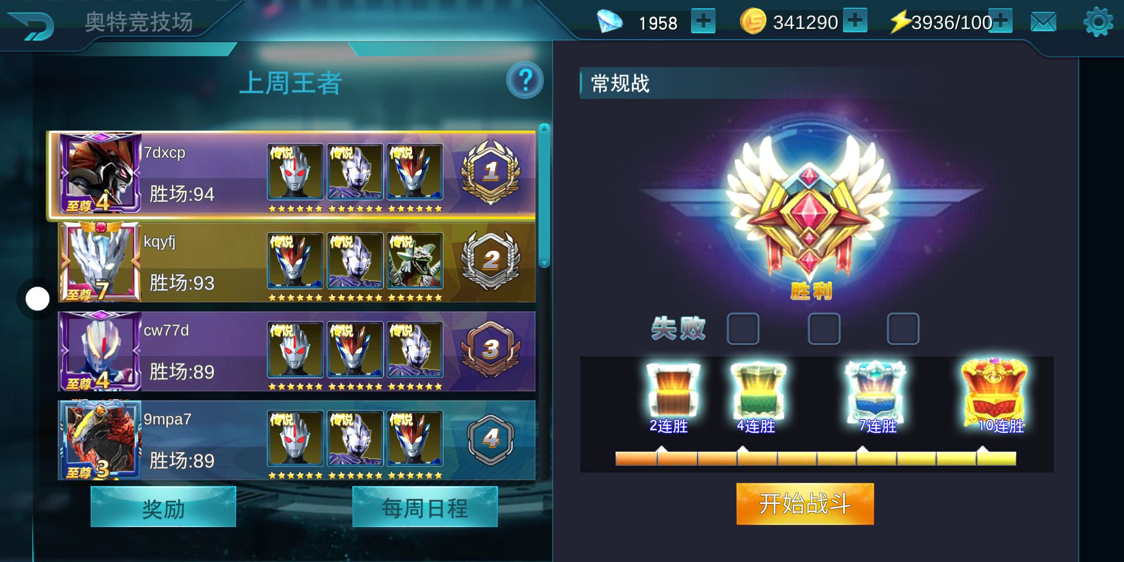The image size is (1124, 562).
Task: Open the 每周日程 weekly schedule
Action: click(x=425, y=507)
